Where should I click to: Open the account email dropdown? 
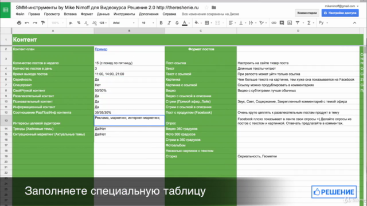(x=342, y=6)
